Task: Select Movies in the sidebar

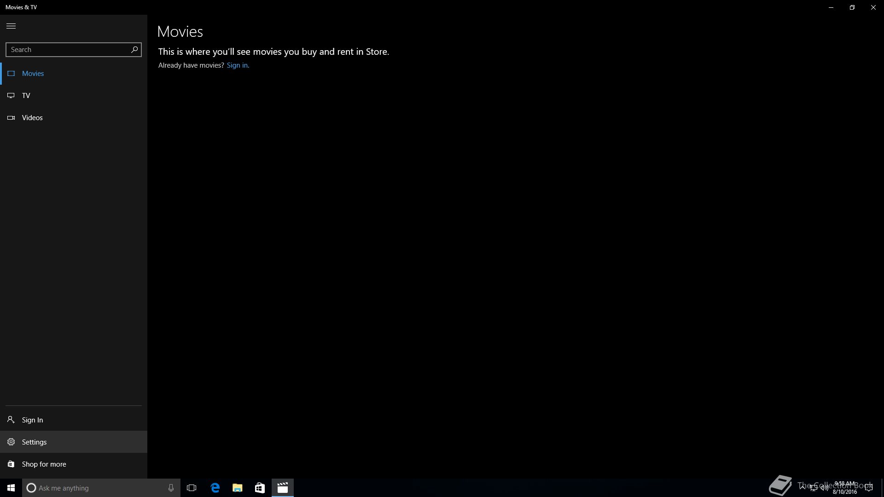Action: pyautogui.click(x=74, y=74)
